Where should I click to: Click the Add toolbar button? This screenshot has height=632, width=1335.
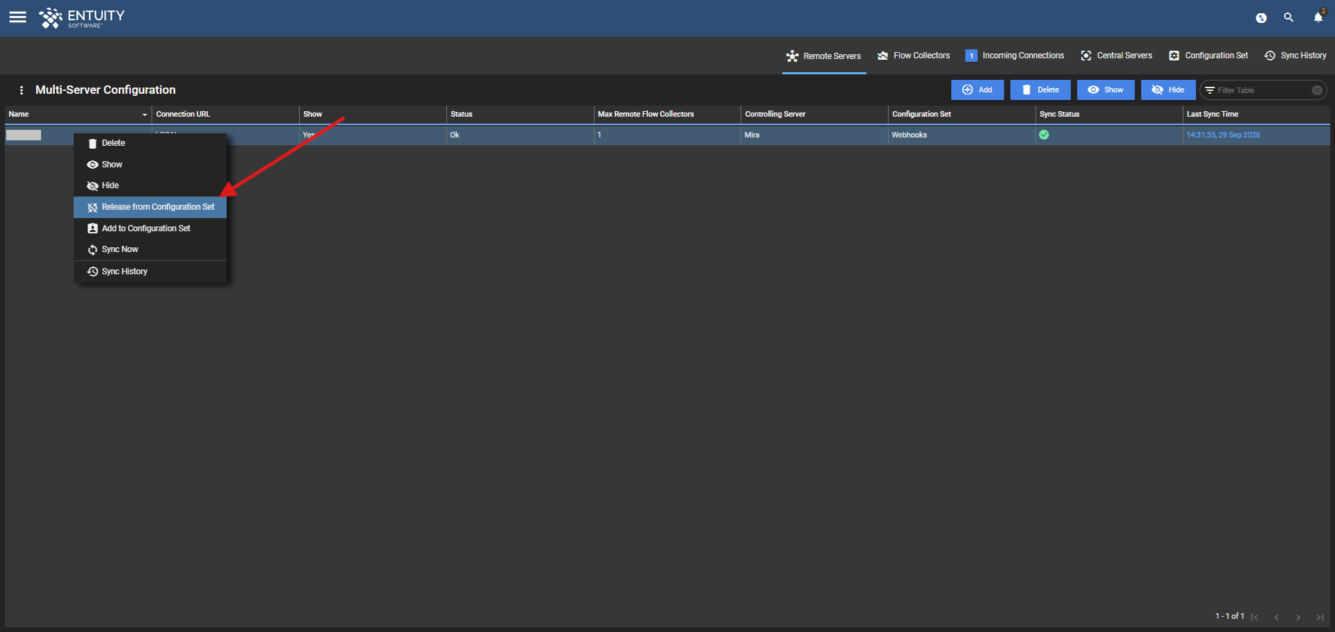[x=977, y=90]
